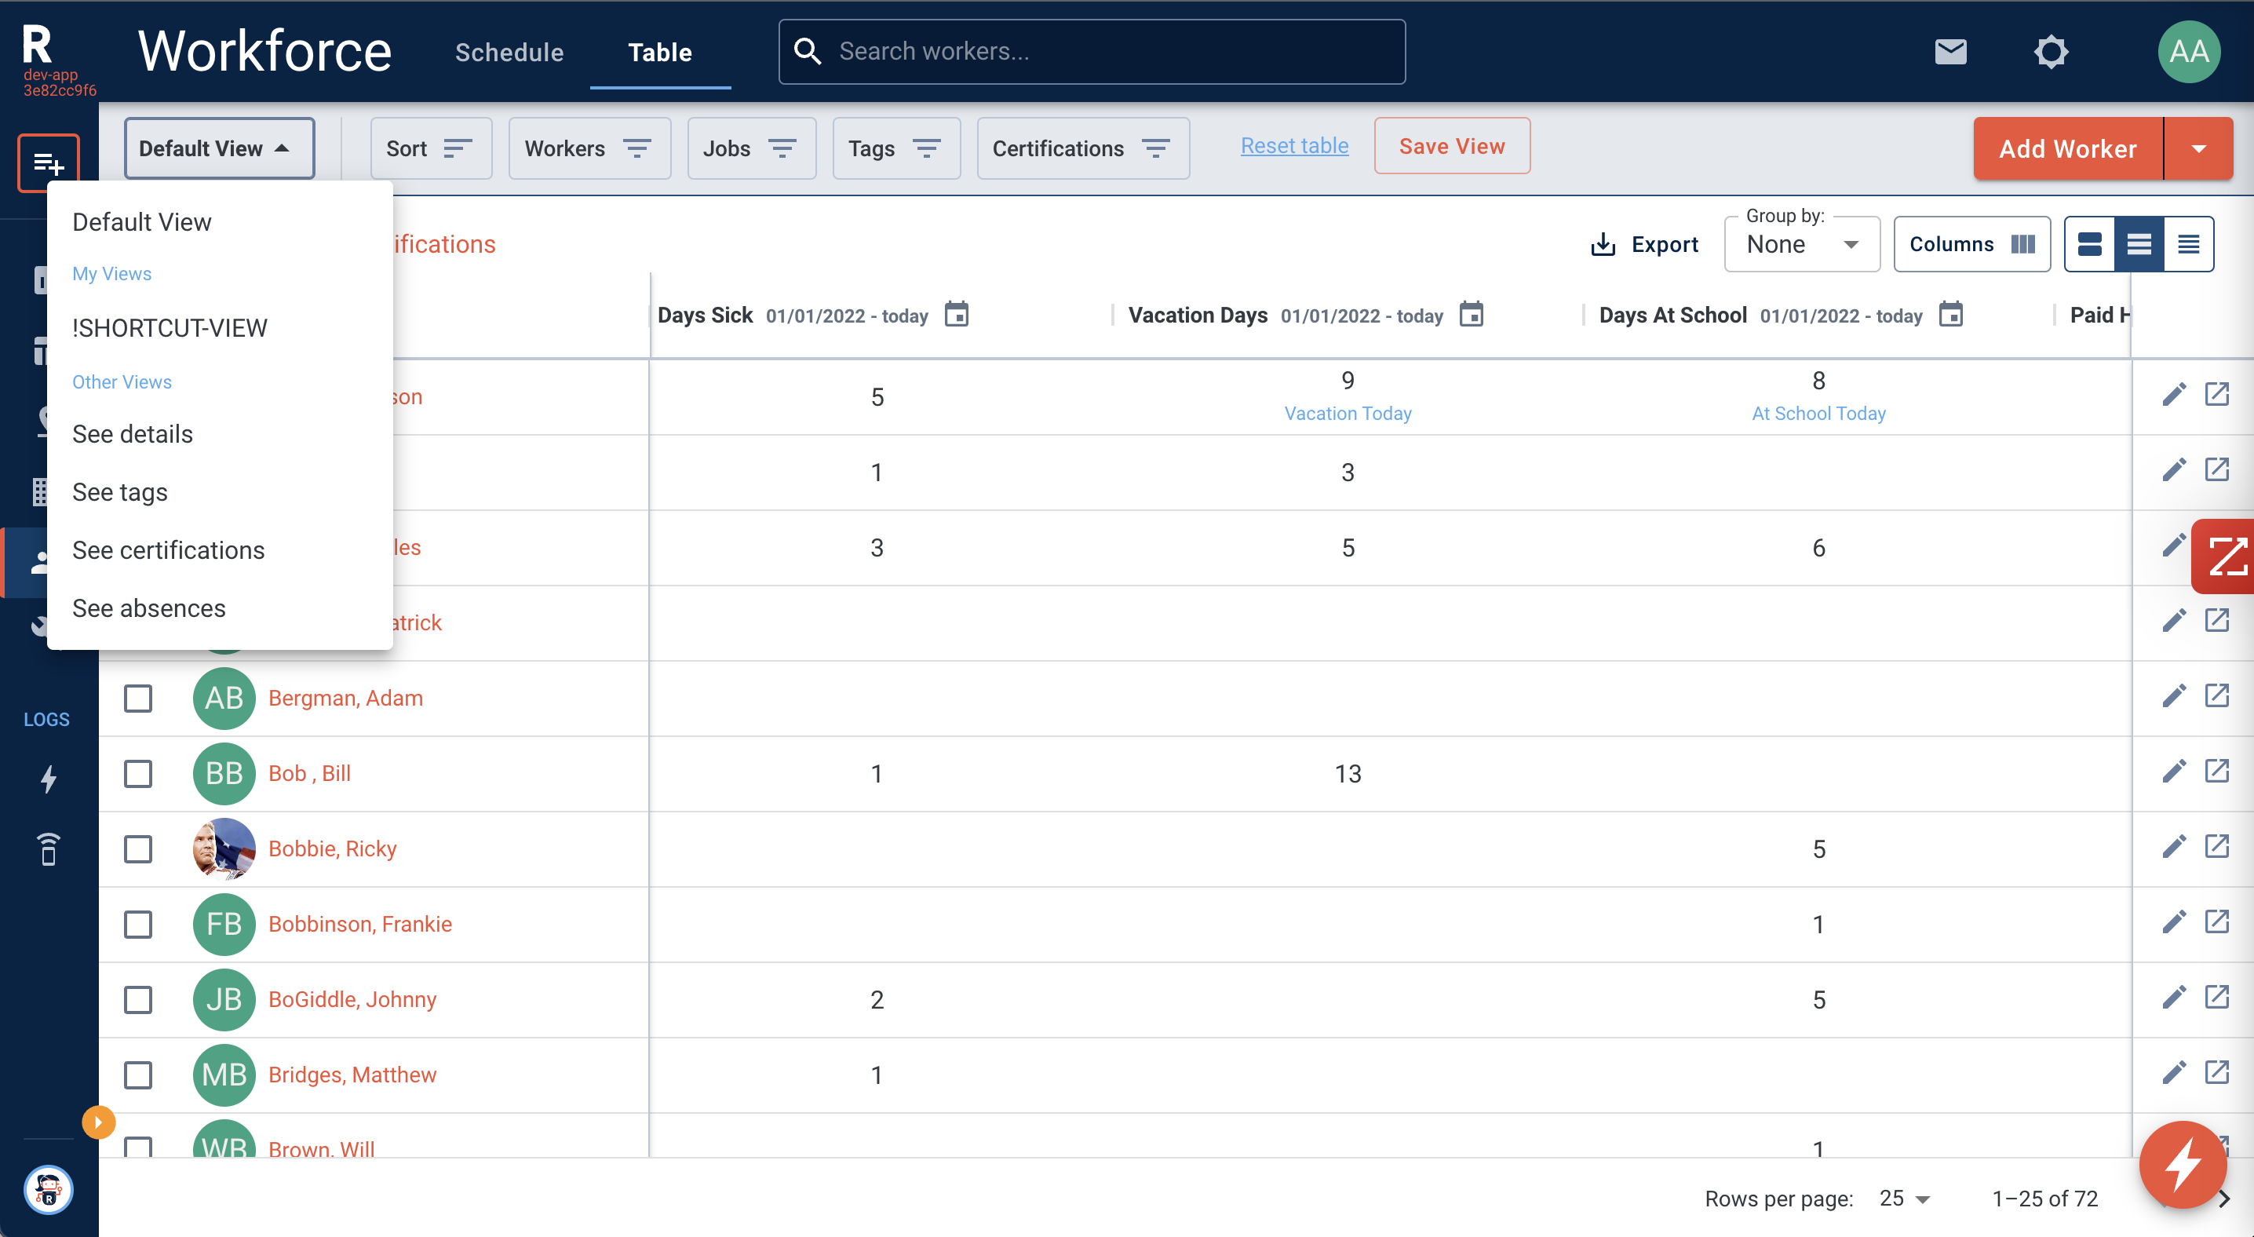This screenshot has height=1237, width=2254.
Task: Go to the next page of results
Action: pos(2224,1199)
